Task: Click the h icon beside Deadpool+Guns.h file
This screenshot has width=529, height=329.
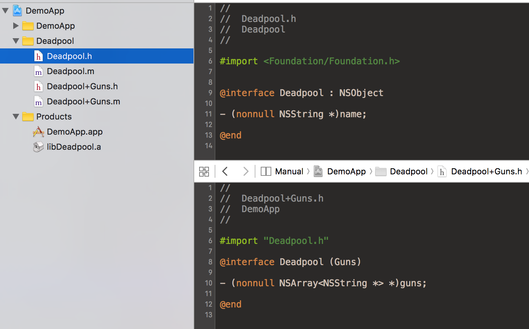Action: tap(38, 86)
